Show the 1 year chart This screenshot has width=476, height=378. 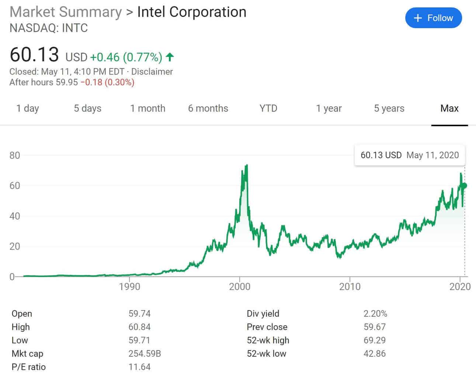329,108
